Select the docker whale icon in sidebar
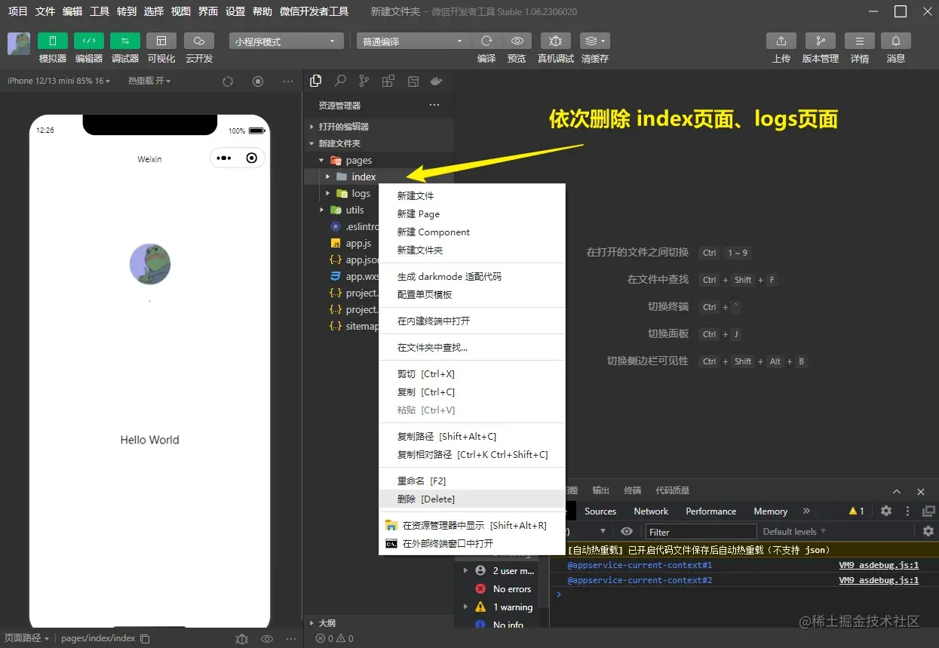Viewport: 939px width, 648px height. click(x=436, y=81)
